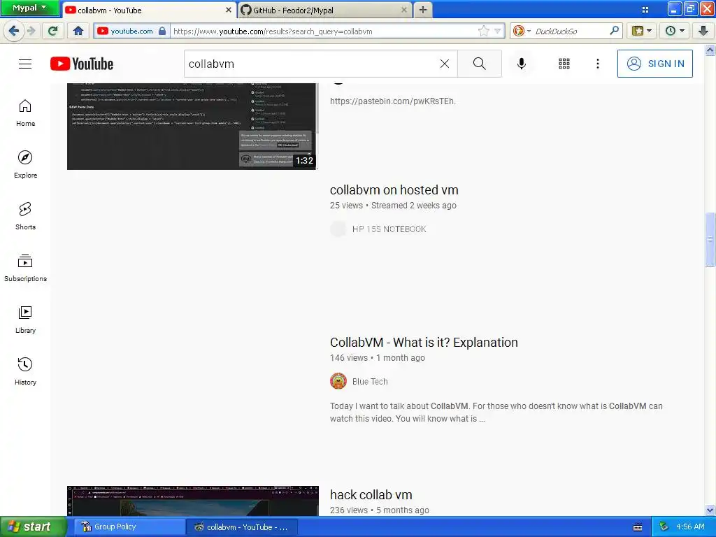Click the pastebin.com/pwKRsTEh description text

393,101
